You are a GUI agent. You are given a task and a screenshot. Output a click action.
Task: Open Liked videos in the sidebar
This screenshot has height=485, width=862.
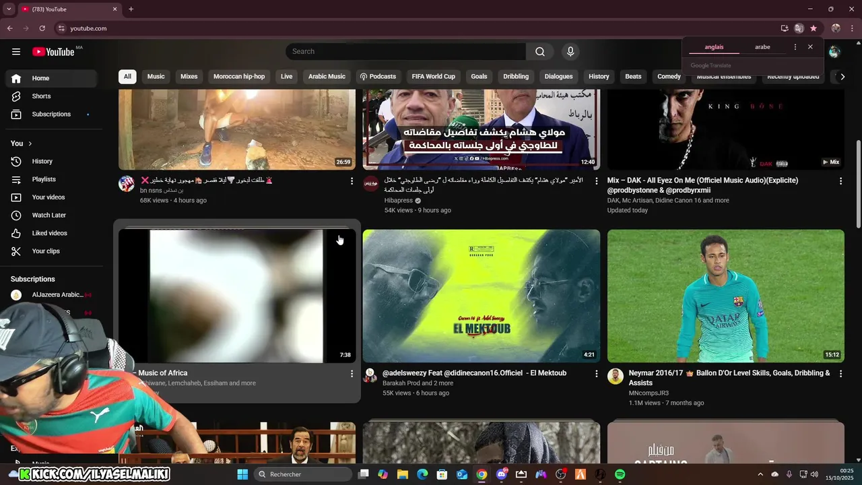[51, 233]
